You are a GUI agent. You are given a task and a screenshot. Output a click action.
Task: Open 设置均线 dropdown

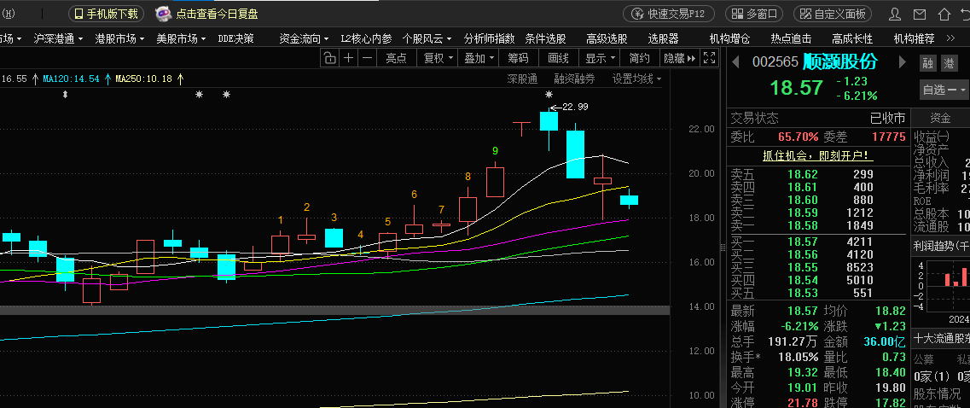[636, 79]
